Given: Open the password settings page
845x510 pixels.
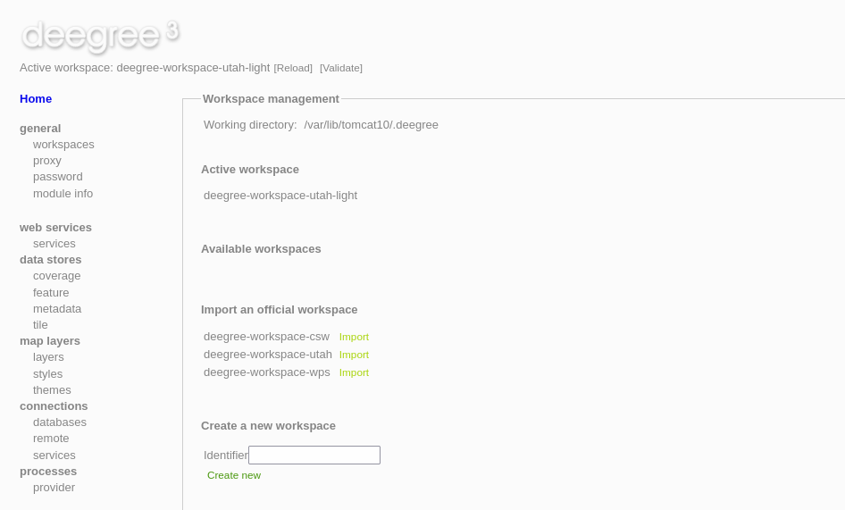Looking at the screenshot, I should [x=58, y=177].
